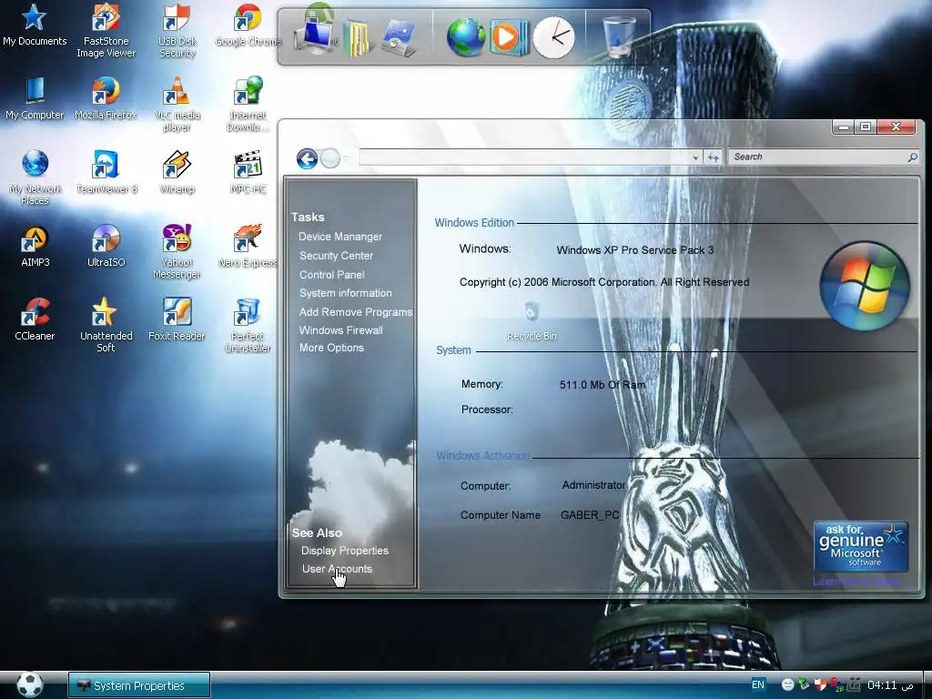Click the ask for genuine Microsoft badge
The width and height of the screenshot is (932, 699).
coord(861,547)
